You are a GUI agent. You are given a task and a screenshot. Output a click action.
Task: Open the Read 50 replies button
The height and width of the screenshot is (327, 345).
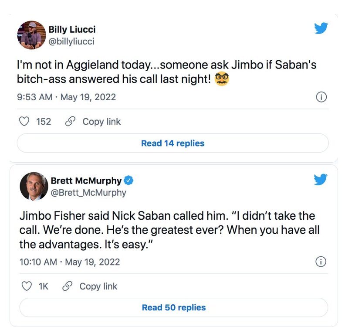coord(173,307)
